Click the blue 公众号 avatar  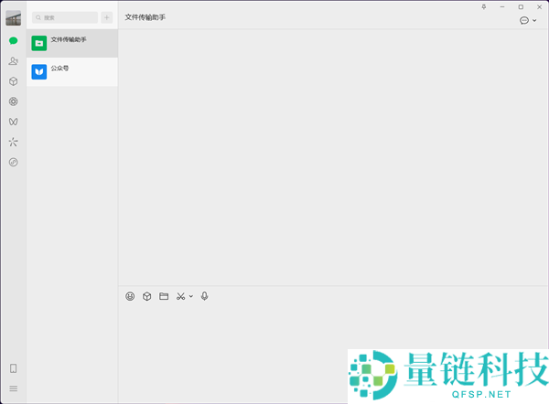[38, 72]
